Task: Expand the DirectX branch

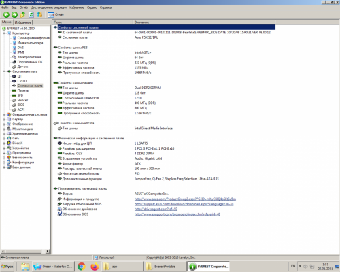Action: coord(4,143)
